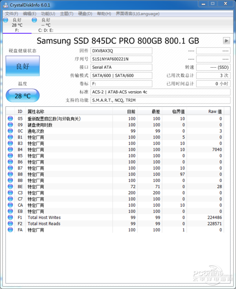Minimize the CrystalDiskInfo window
The image size is (236, 289).
click(x=203, y=4)
